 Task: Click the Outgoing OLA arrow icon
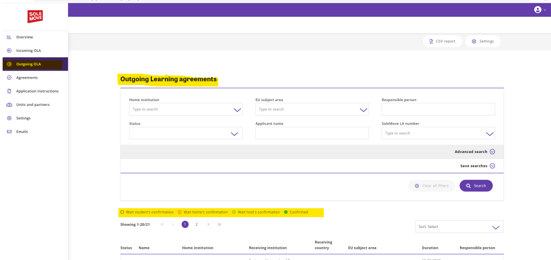coord(10,64)
